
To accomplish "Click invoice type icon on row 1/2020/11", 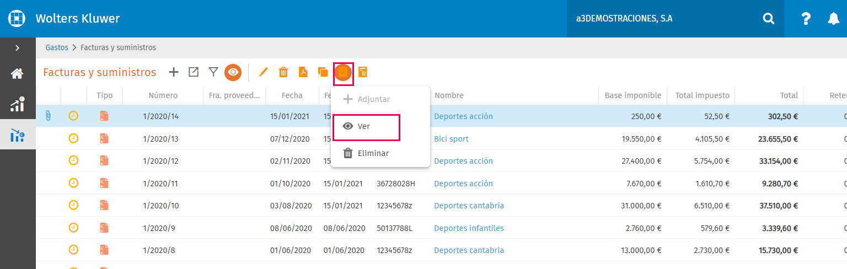I will click(x=104, y=183).
